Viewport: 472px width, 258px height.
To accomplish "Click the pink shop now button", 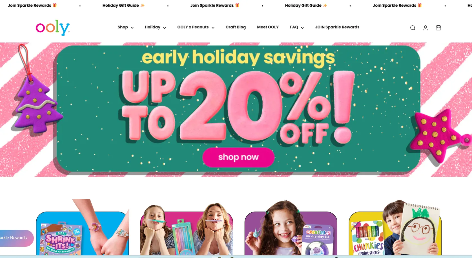I will [238, 157].
